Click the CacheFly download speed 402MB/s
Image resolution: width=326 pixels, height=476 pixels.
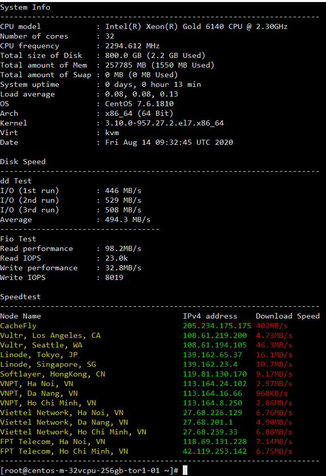pos(272,326)
